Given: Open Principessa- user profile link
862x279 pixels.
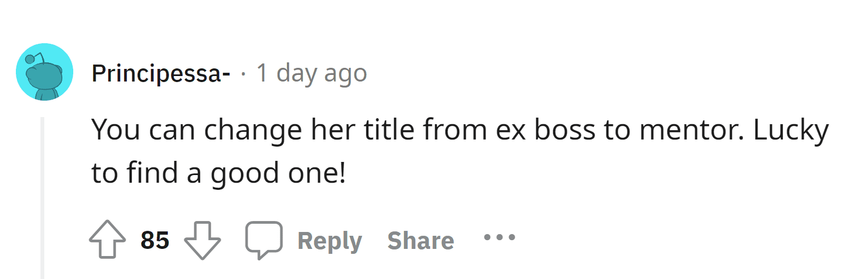Looking at the screenshot, I should pos(161,73).
